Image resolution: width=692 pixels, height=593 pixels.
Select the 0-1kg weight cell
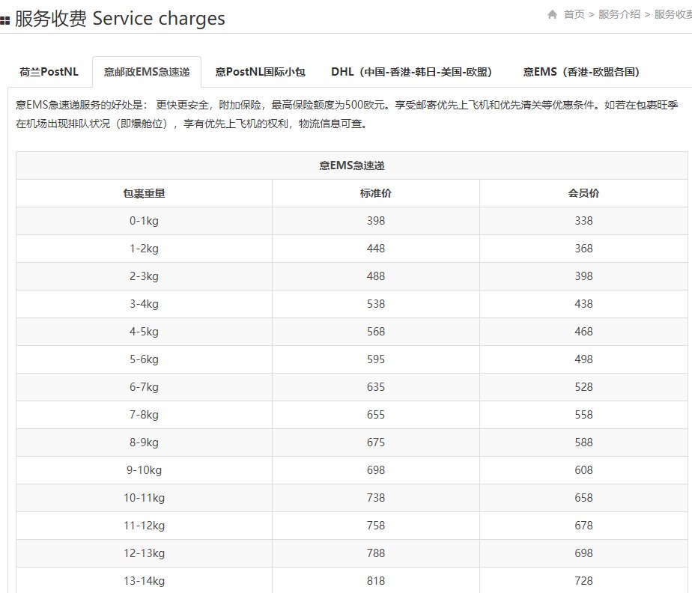(144, 221)
